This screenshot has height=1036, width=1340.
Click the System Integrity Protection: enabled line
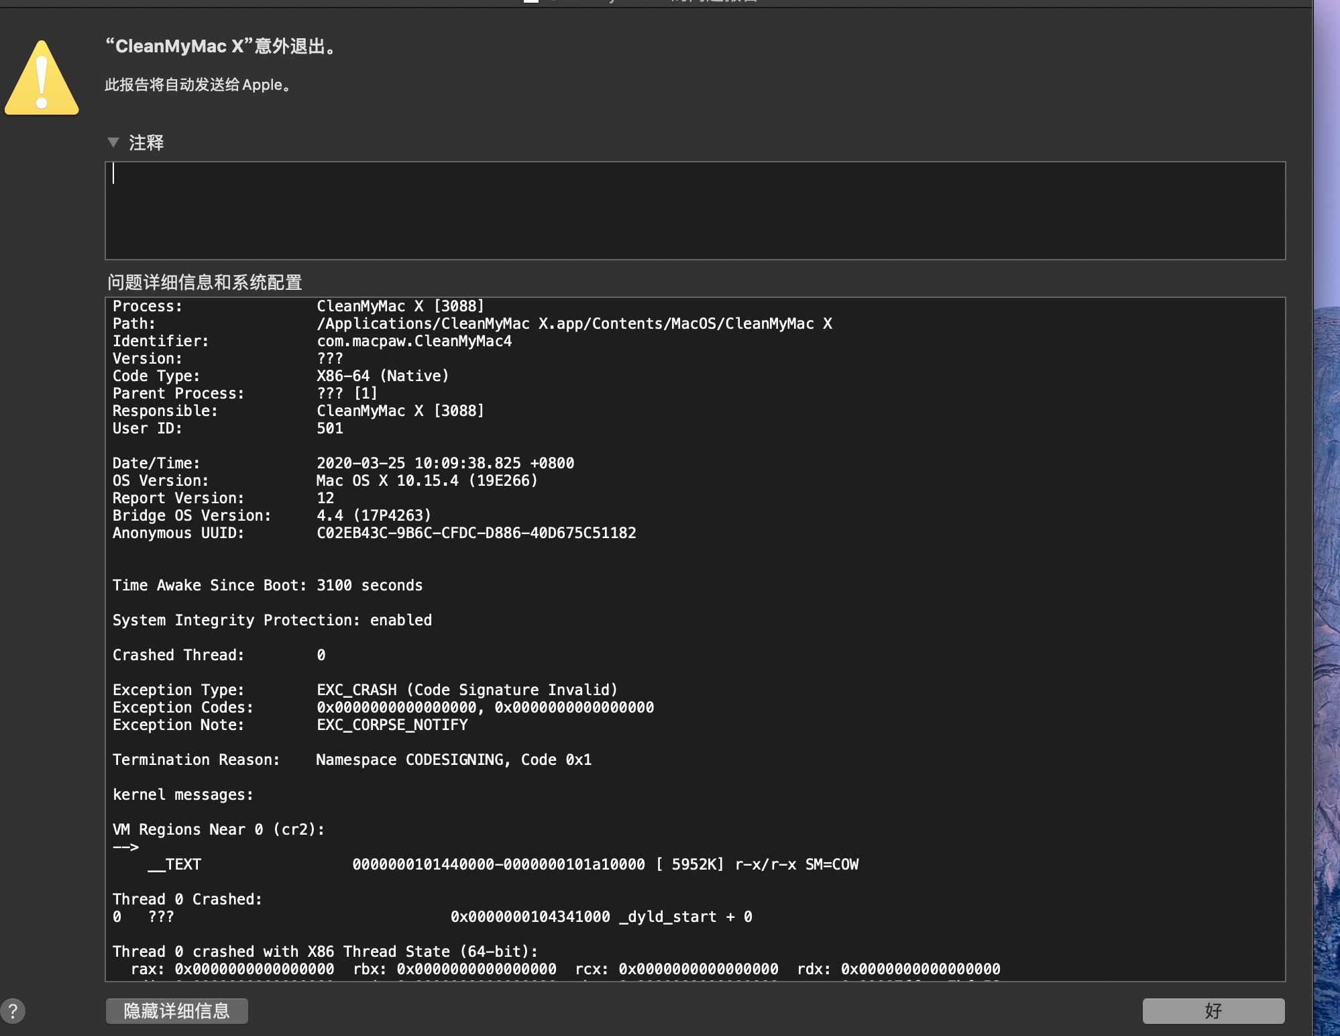pyautogui.click(x=272, y=620)
